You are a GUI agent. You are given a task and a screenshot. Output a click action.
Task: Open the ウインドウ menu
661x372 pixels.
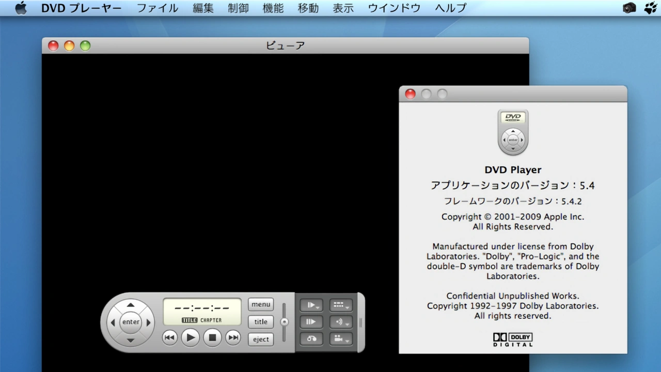tap(395, 8)
